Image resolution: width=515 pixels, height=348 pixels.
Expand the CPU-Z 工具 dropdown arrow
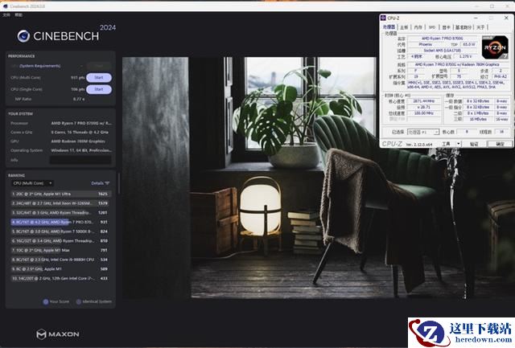[459, 144]
